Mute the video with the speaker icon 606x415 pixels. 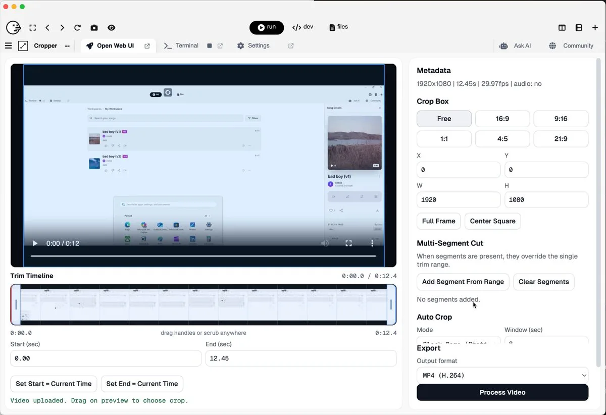pyautogui.click(x=325, y=243)
